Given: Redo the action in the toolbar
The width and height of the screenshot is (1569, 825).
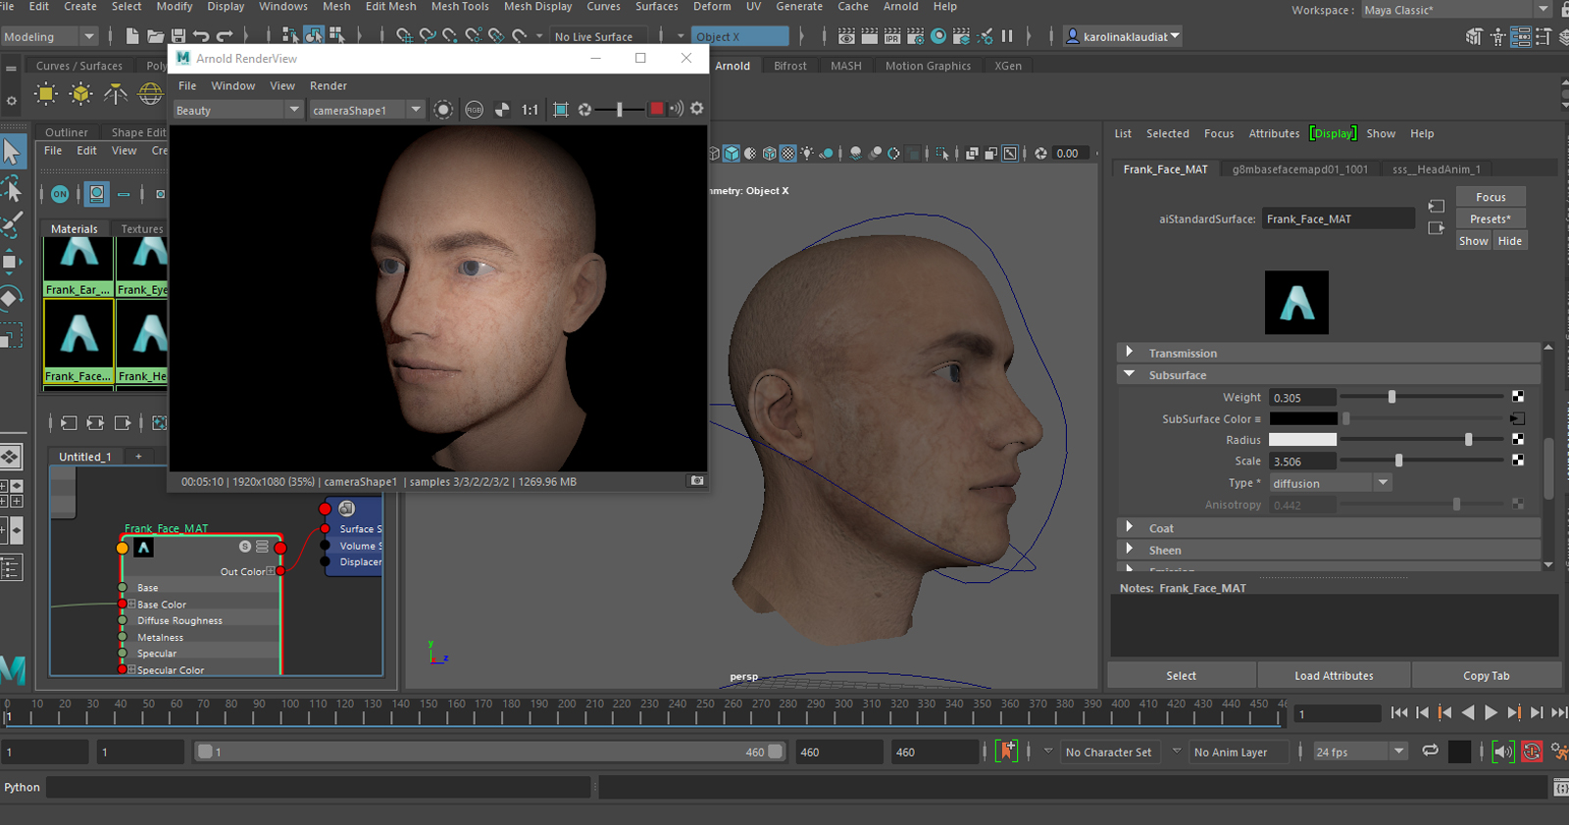Looking at the screenshot, I should pyautogui.click(x=225, y=36).
